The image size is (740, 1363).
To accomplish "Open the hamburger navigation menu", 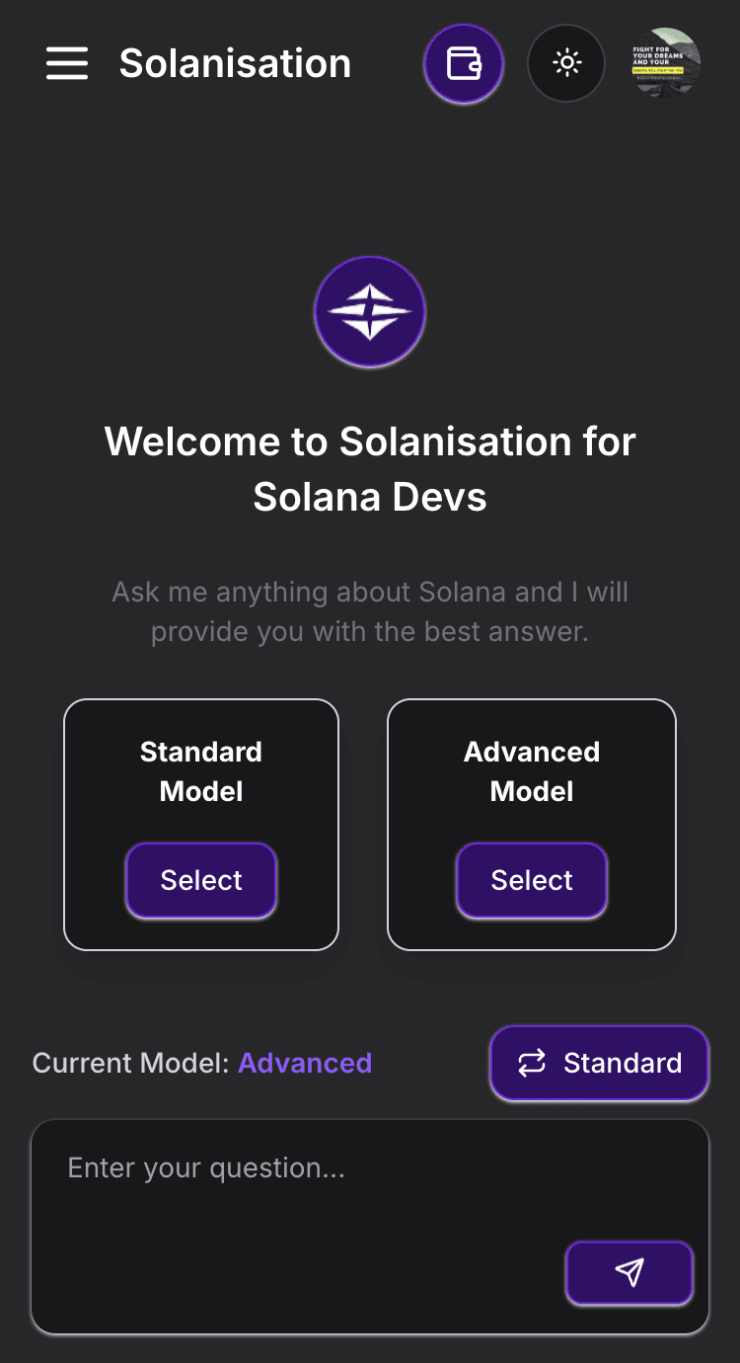I will pos(67,64).
